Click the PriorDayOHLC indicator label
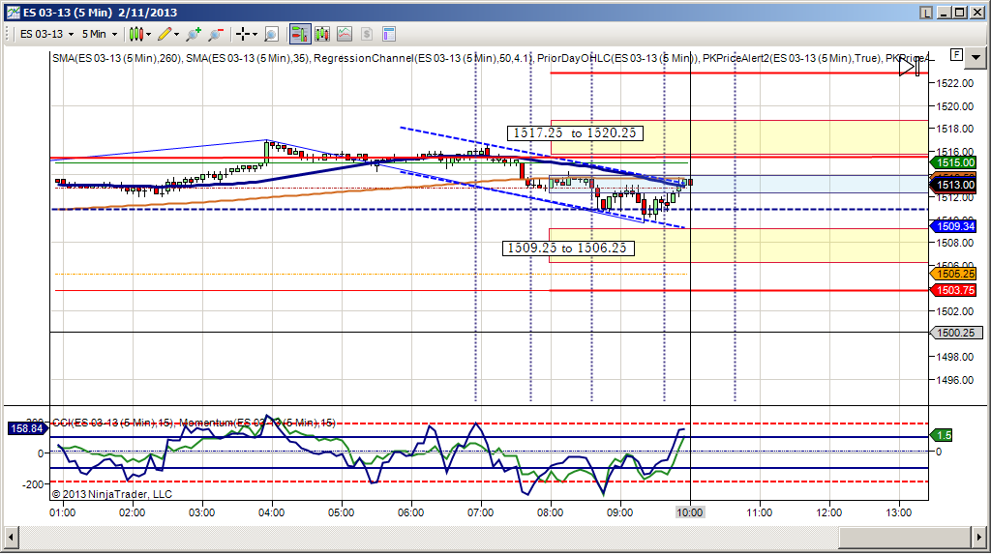This screenshot has height=555, width=991. point(617,58)
